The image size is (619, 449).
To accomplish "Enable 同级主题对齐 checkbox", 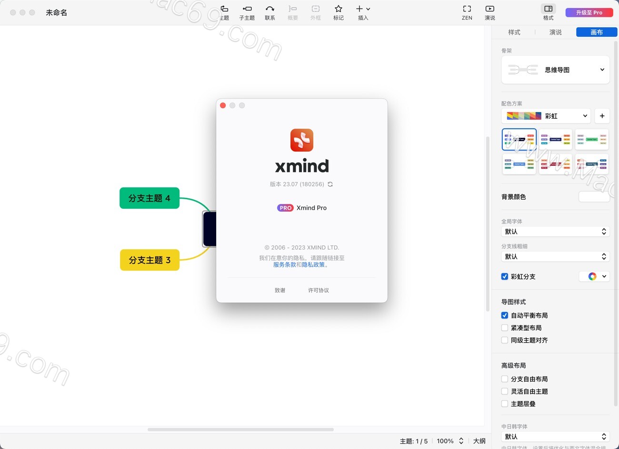I will (x=505, y=340).
